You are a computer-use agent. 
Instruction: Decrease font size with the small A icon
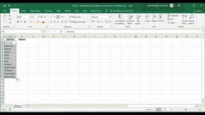tap(45, 17)
